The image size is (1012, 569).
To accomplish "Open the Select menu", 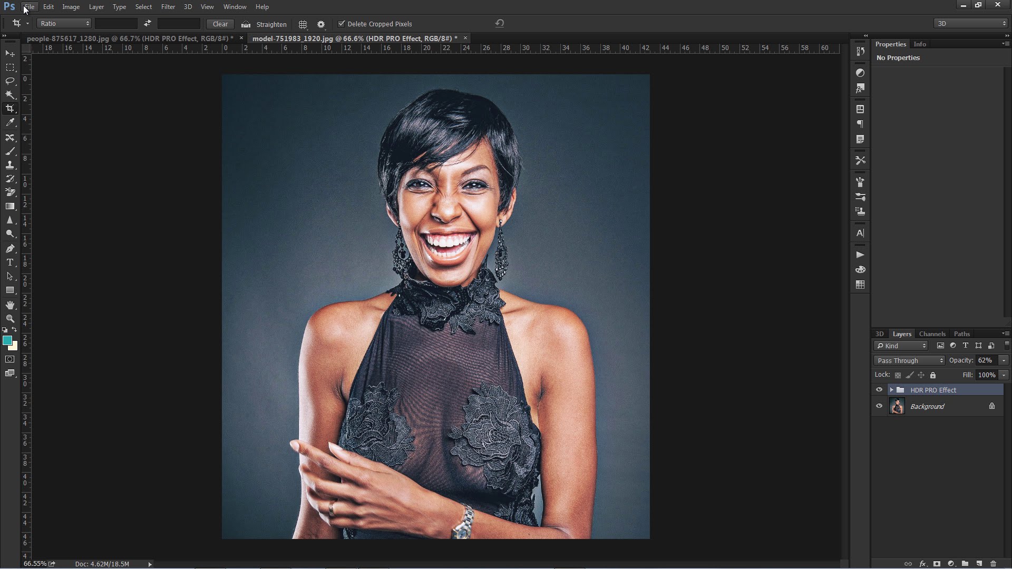I will tap(142, 6).
